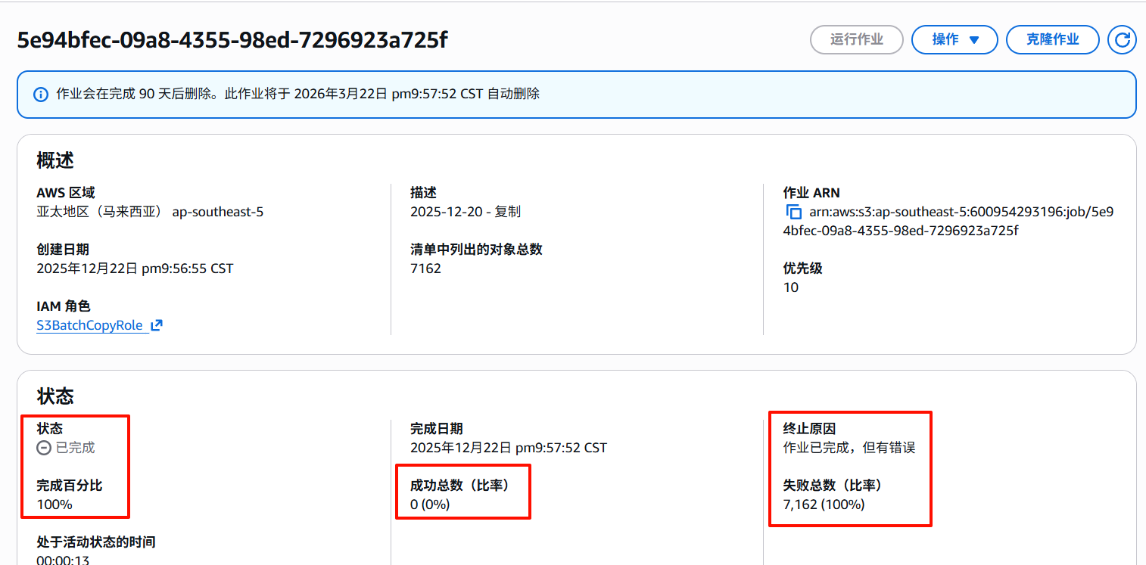The image size is (1146, 565).
Task: Click the 清单中列出的对象总数 label
Action: 476,250
